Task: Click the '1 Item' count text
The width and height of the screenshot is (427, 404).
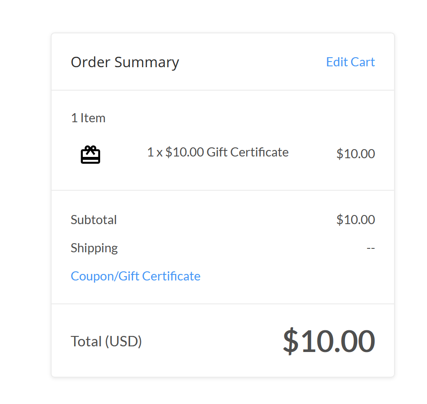Action: pyautogui.click(x=88, y=118)
